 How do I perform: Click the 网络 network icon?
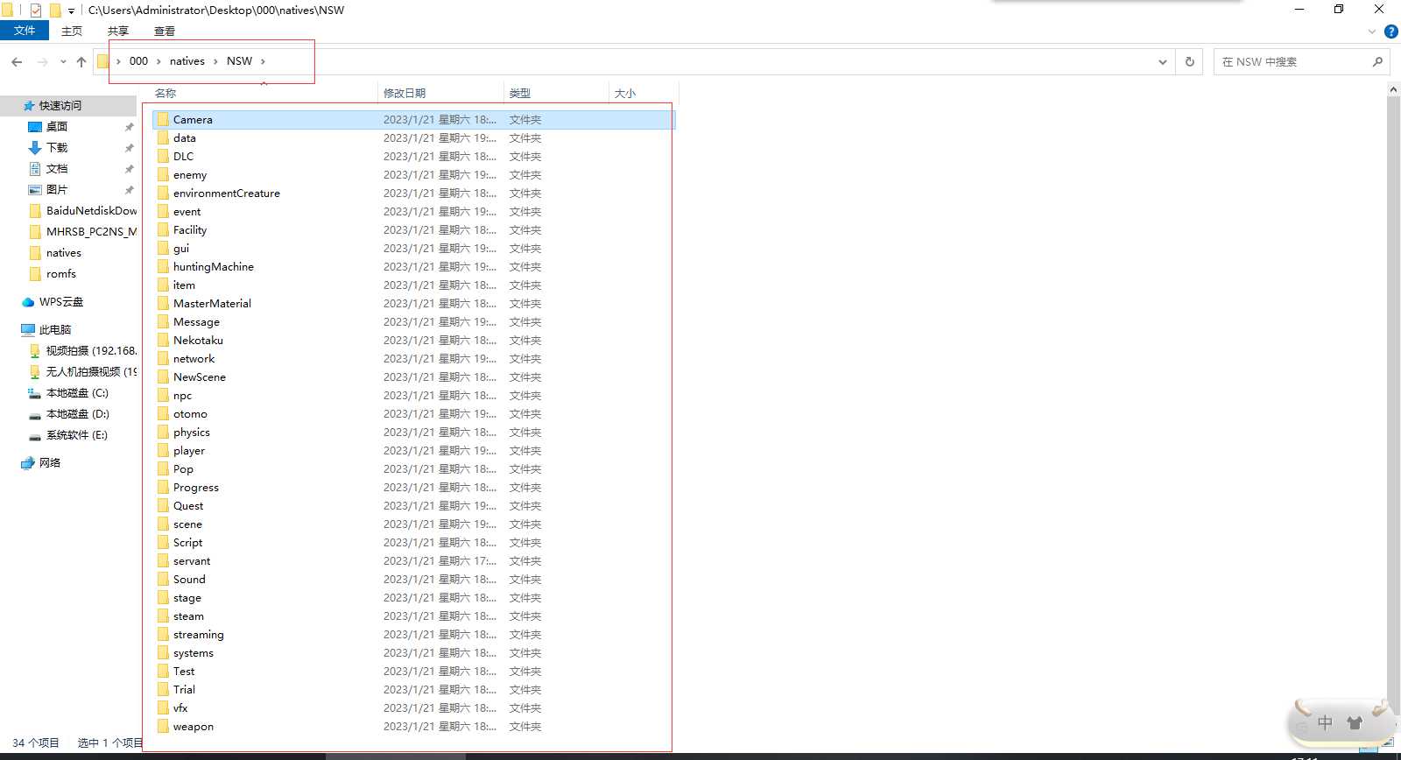click(28, 463)
